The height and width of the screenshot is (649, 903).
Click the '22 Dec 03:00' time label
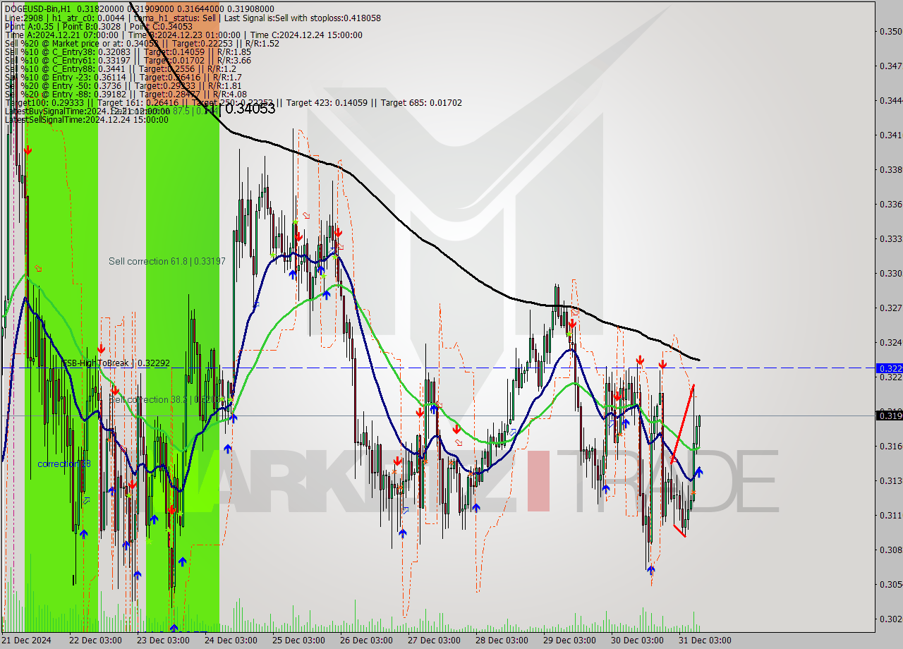coord(95,641)
